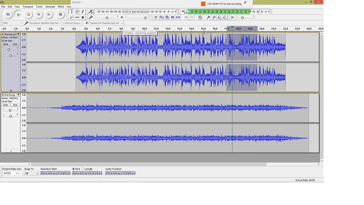The image size is (364, 205).
Task: Undo the last action
Action: tap(186, 17)
